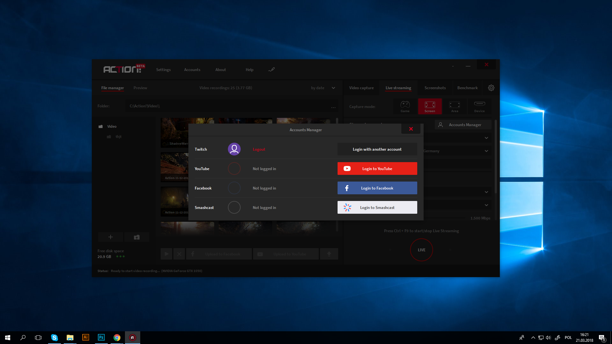The width and height of the screenshot is (612, 344).
Task: Open Task View from taskbar
Action: pos(38,338)
